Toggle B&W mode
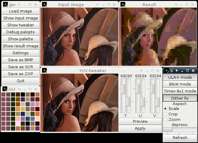Screen dimensions: 198x143 (180, 84)
